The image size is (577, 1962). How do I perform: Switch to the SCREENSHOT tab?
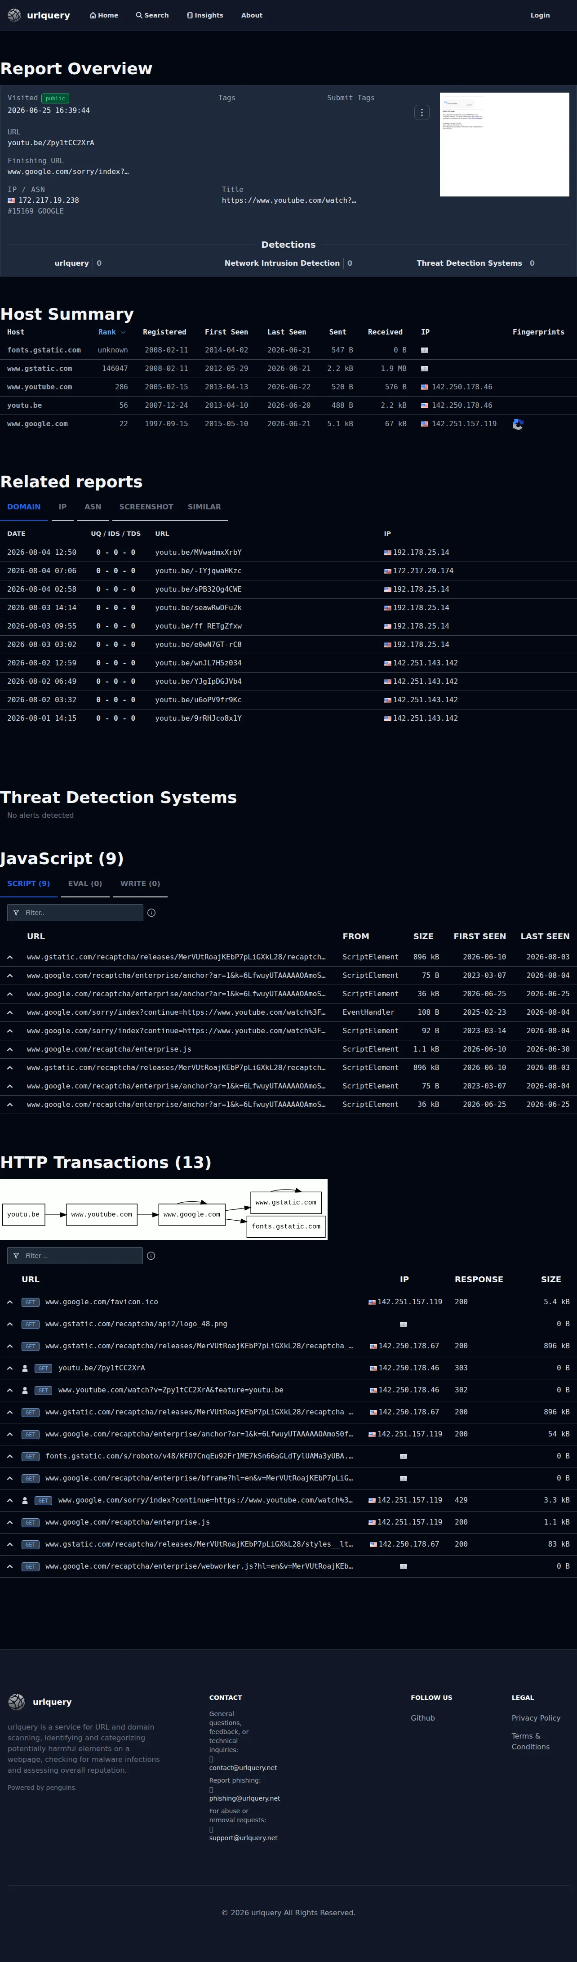146,507
